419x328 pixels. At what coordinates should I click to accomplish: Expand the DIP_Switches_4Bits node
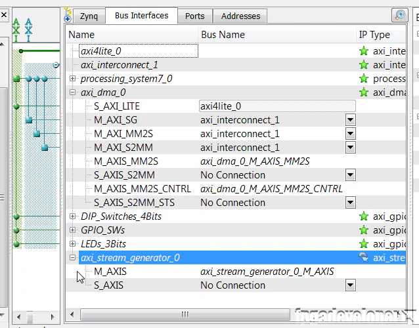pos(73,216)
